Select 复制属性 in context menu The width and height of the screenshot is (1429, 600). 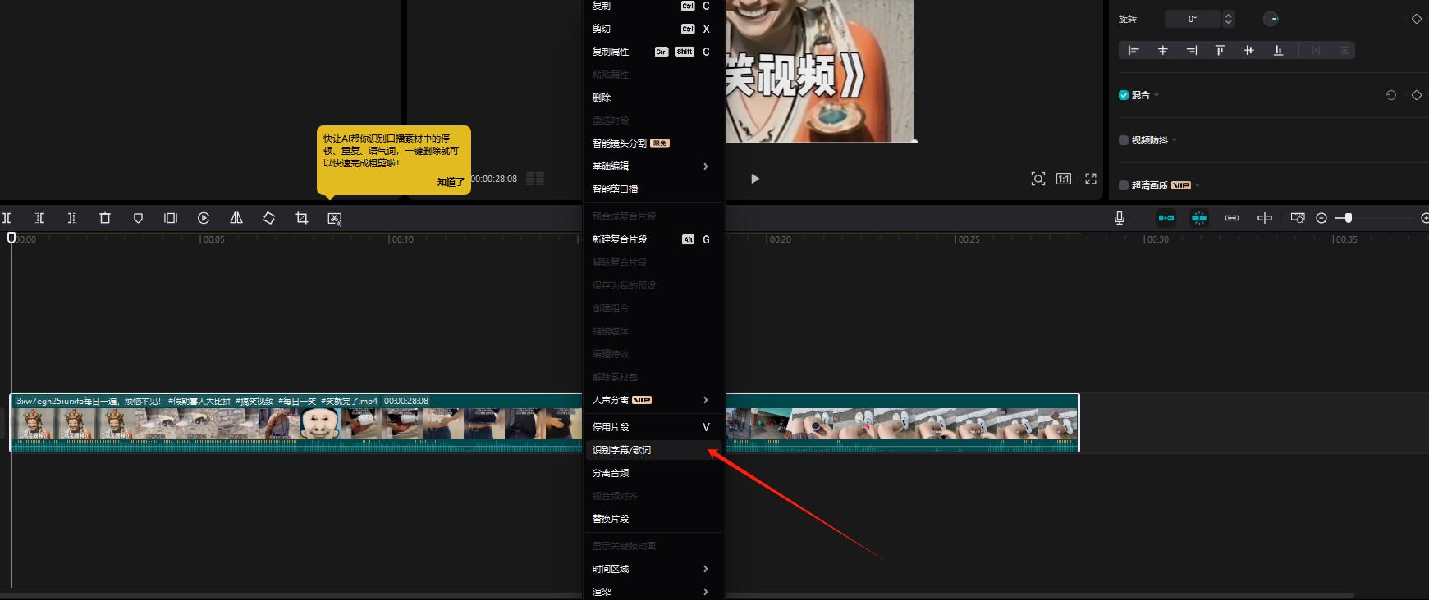tap(653, 52)
